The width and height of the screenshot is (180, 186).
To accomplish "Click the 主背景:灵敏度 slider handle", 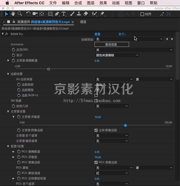I will click(125, 125).
